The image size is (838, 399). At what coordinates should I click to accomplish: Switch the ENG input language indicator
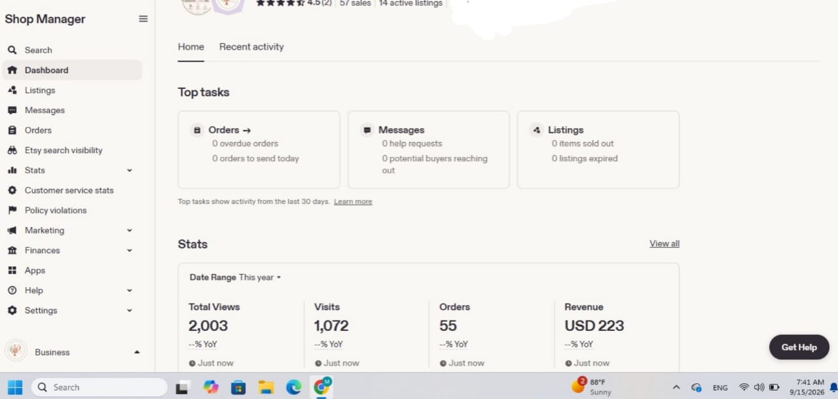[x=720, y=388]
